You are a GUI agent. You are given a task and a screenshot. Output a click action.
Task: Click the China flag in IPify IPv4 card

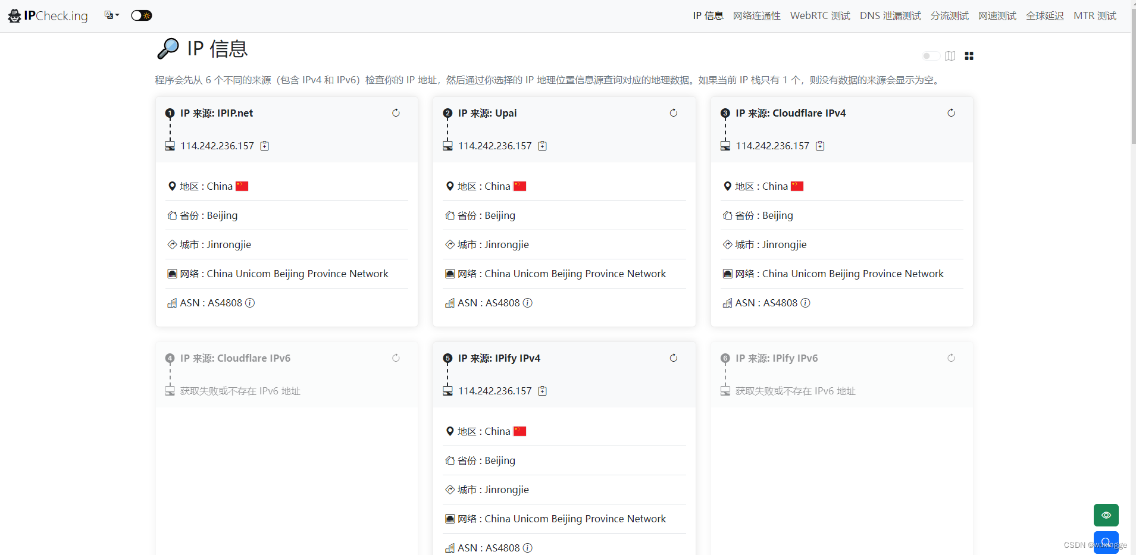point(520,431)
